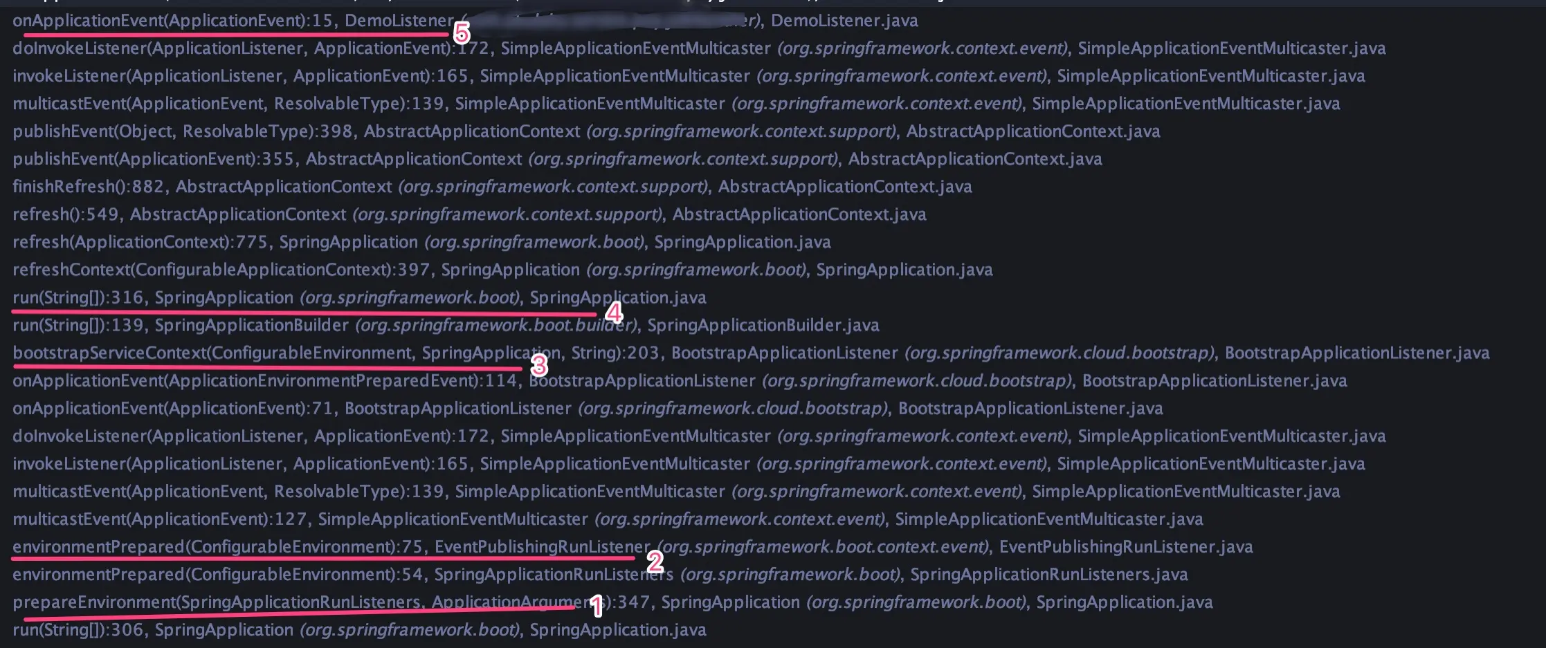Select publishEvent(ApplicationEvent):355 frame
This screenshot has width=1546, height=648.
coord(557,159)
